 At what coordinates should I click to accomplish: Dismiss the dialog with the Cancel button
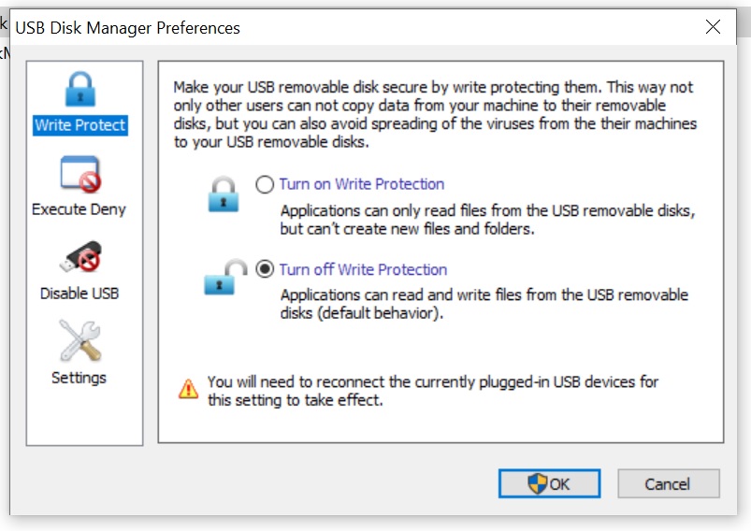pyautogui.click(x=669, y=483)
